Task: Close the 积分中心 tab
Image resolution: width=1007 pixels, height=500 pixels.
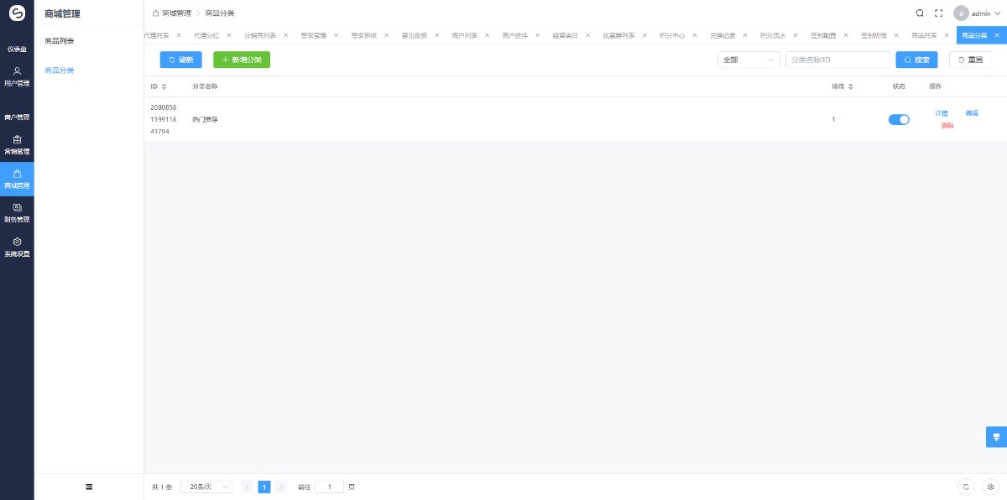Action: (695, 35)
